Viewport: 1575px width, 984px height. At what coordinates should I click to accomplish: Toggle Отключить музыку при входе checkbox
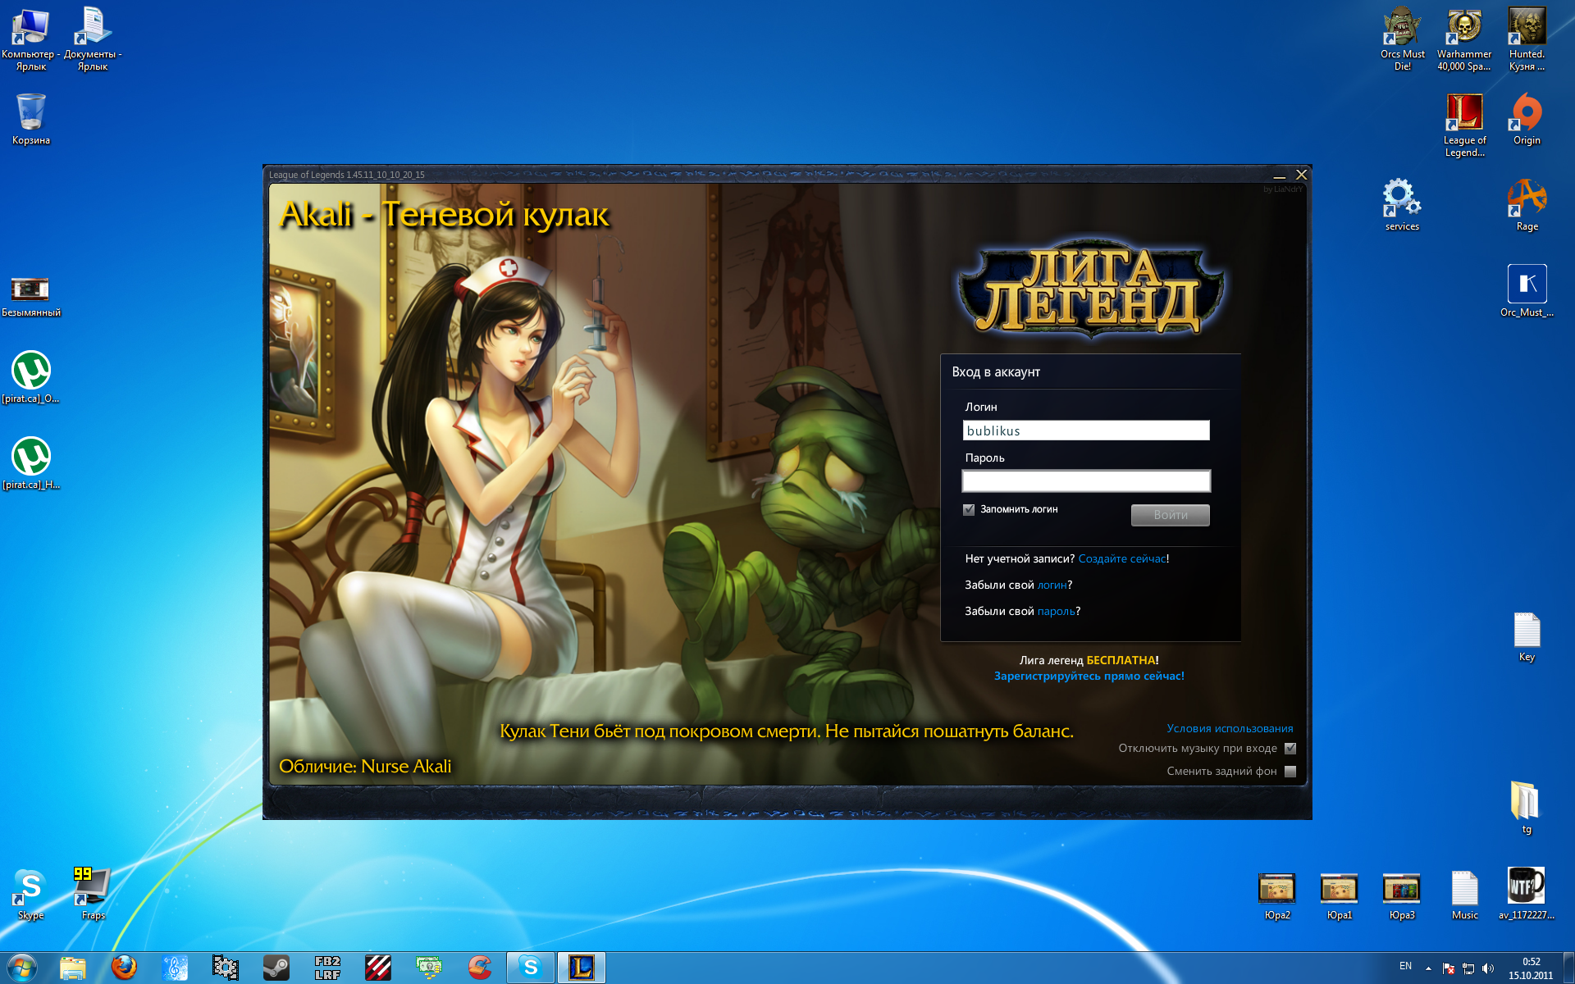tap(1290, 748)
